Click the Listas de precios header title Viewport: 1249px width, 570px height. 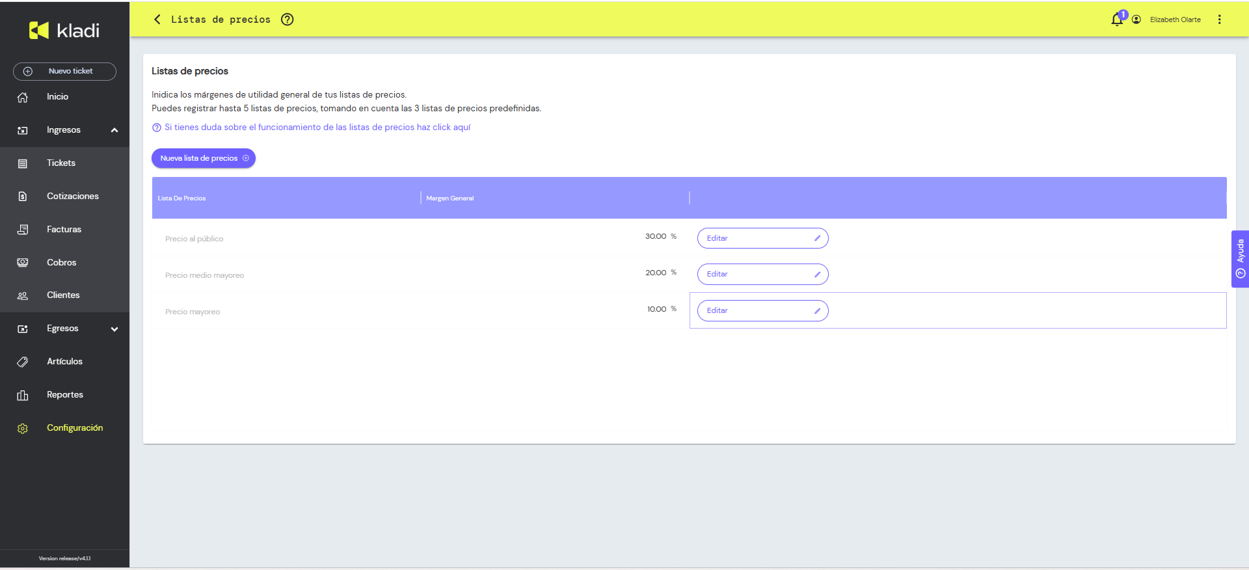pos(221,20)
